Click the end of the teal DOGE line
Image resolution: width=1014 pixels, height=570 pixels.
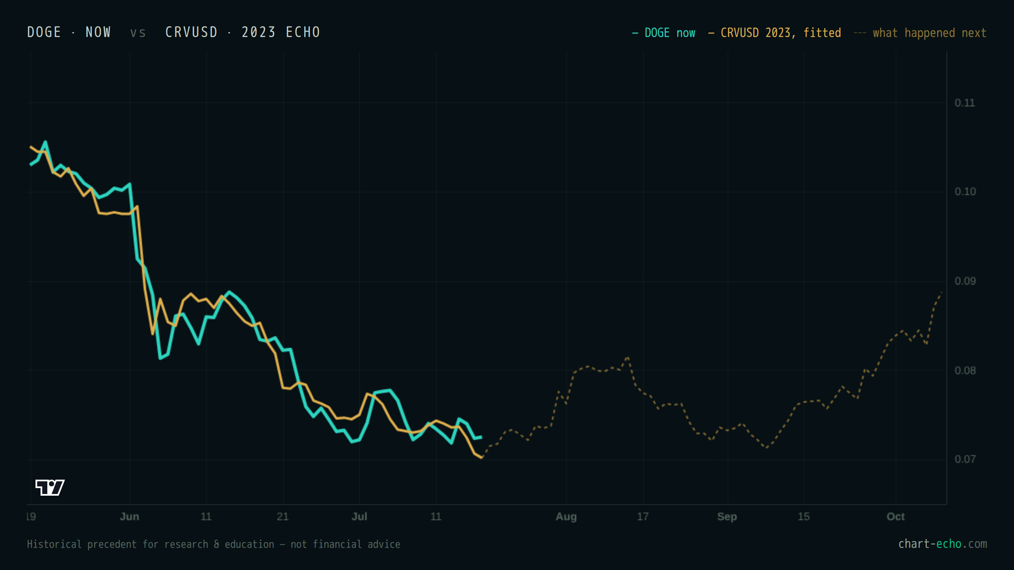[x=481, y=437]
